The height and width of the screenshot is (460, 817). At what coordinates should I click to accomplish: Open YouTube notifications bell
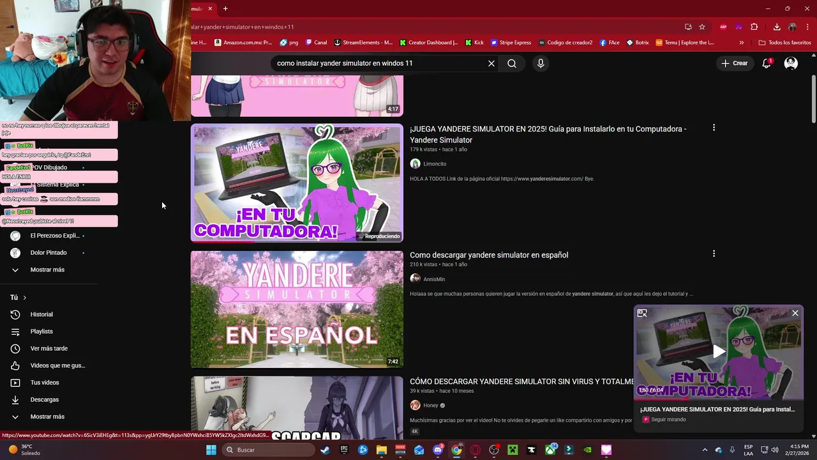pyautogui.click(x=767, y=63)
